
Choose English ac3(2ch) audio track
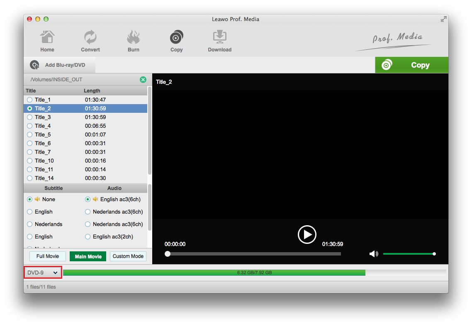[x=88, y=236]
